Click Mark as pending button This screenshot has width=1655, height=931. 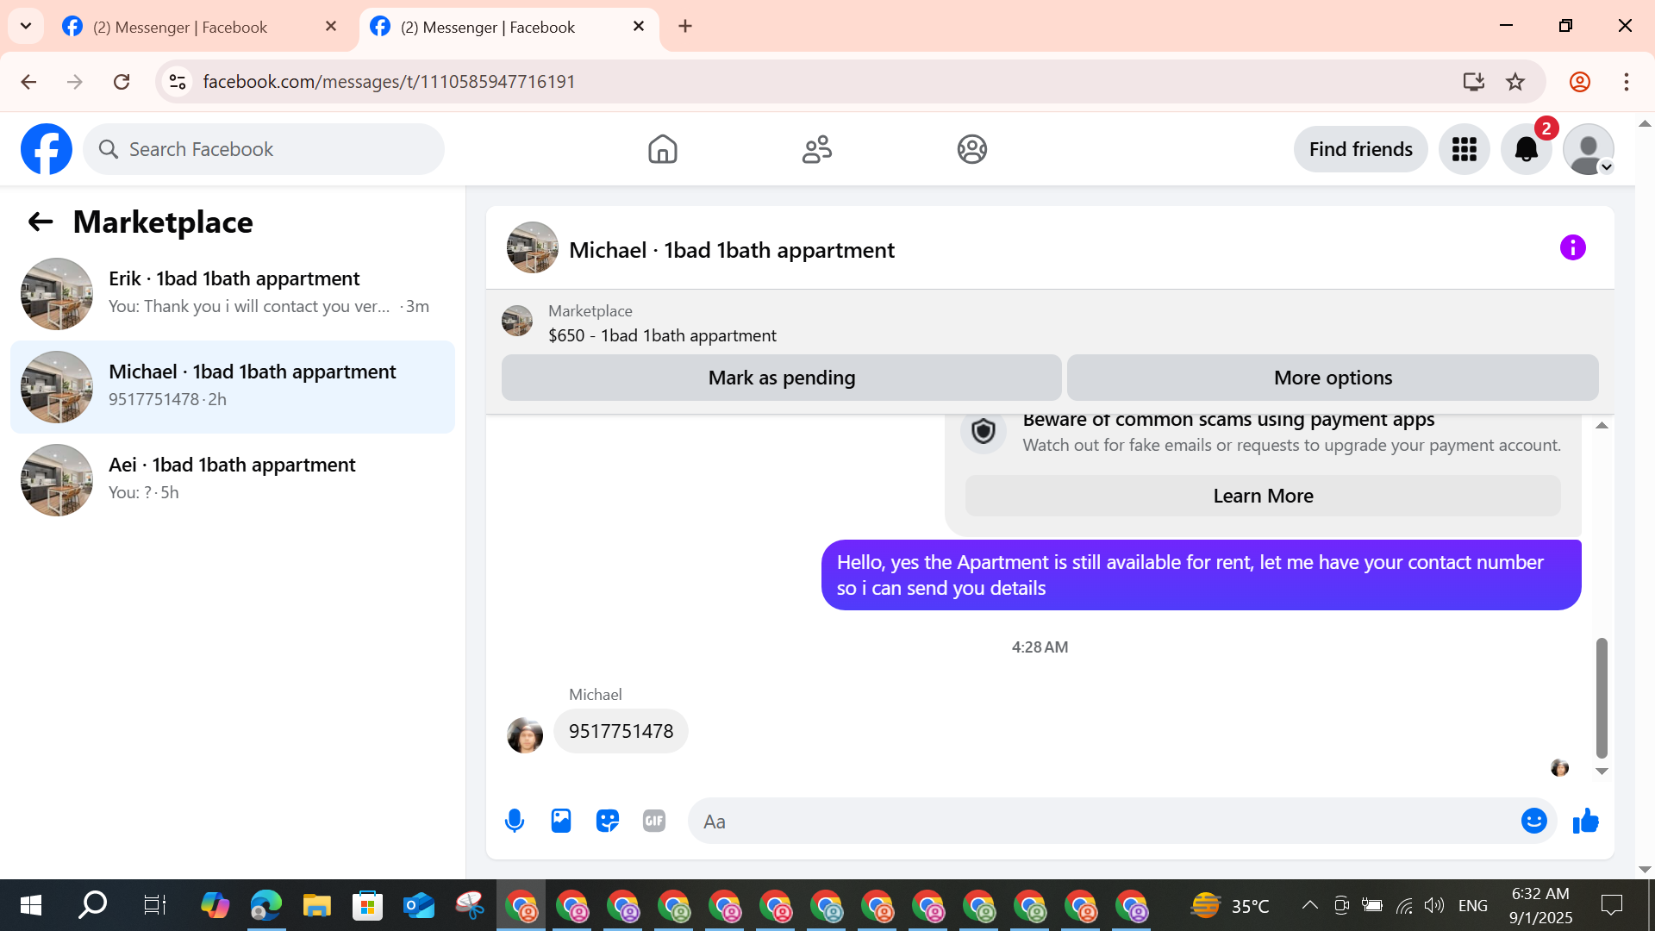point(781,378)
